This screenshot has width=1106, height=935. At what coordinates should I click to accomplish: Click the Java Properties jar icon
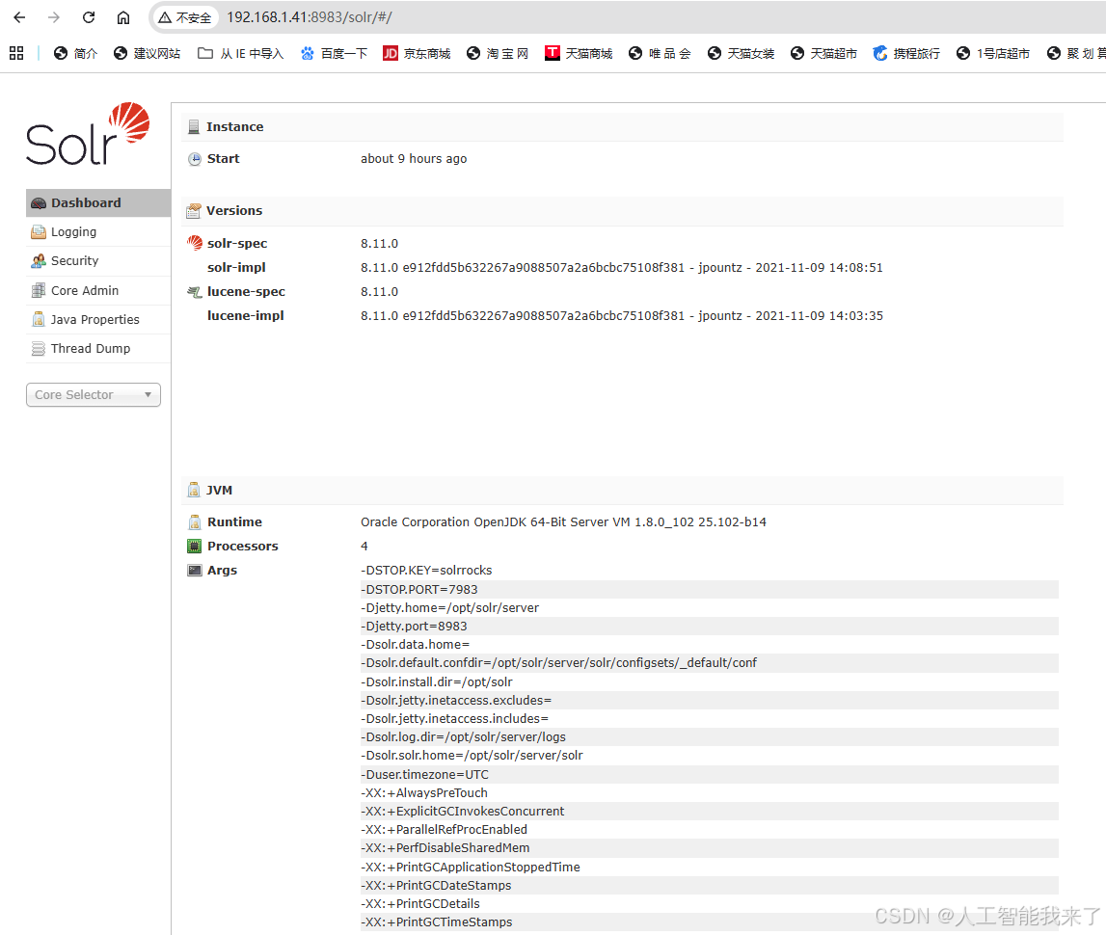coord(39,319)
